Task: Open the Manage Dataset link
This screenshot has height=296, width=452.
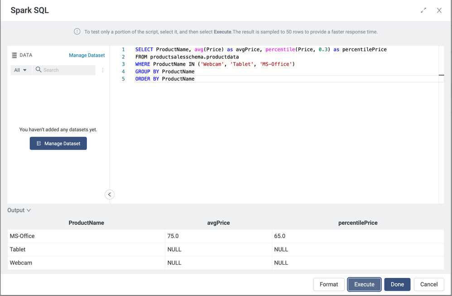Action: tap(87, 55)
